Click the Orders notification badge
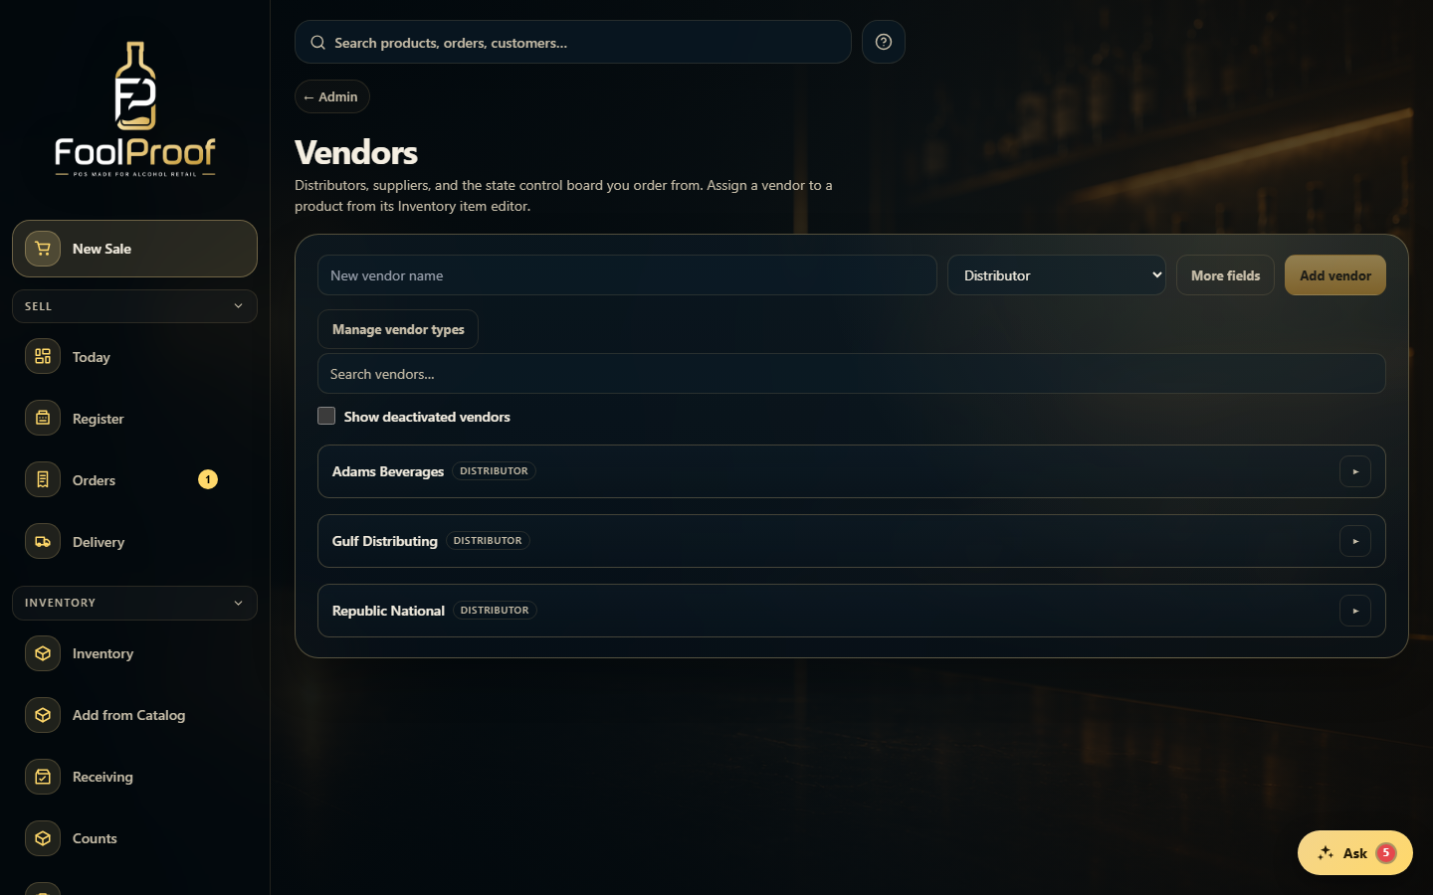This screenshot has width=1433, height=895. 208,479
